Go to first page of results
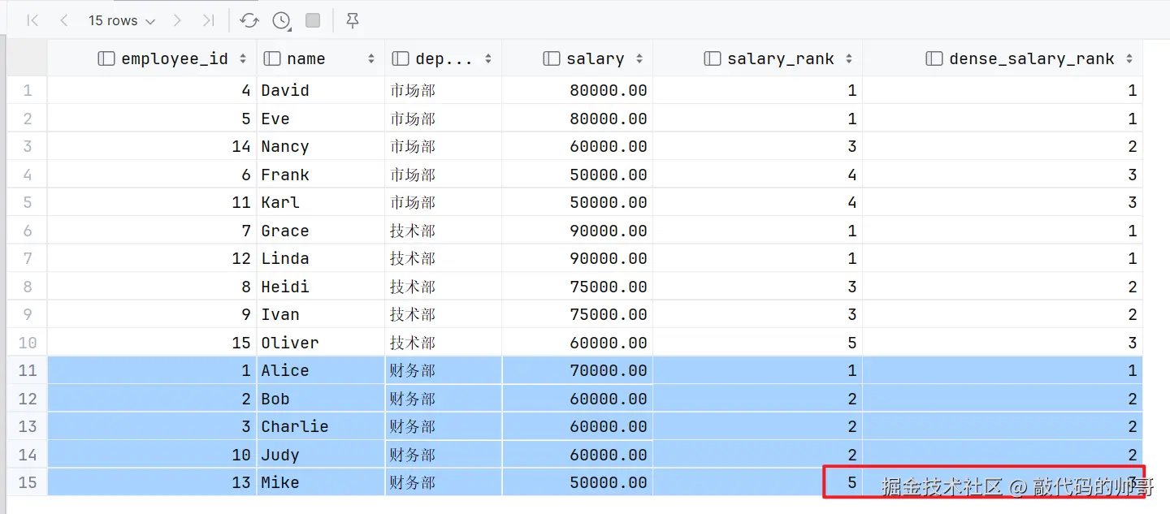The image size is (1170, 514). pos(32,20)
